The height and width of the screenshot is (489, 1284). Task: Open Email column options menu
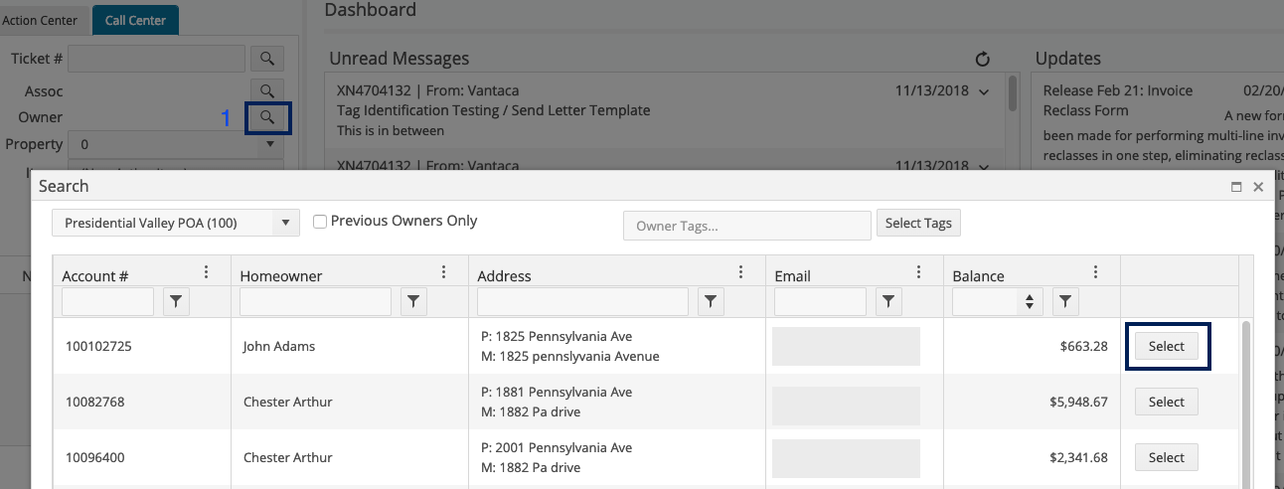(x=919, y=272)
